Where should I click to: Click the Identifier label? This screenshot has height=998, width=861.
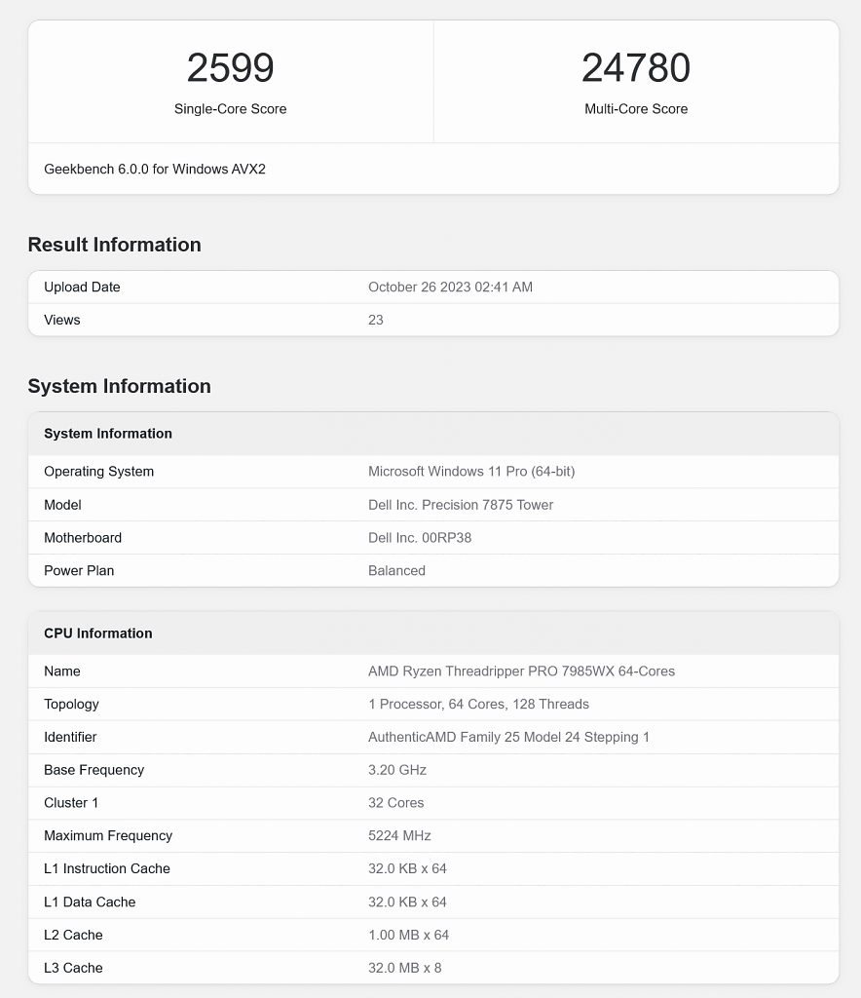coord(70,738)
